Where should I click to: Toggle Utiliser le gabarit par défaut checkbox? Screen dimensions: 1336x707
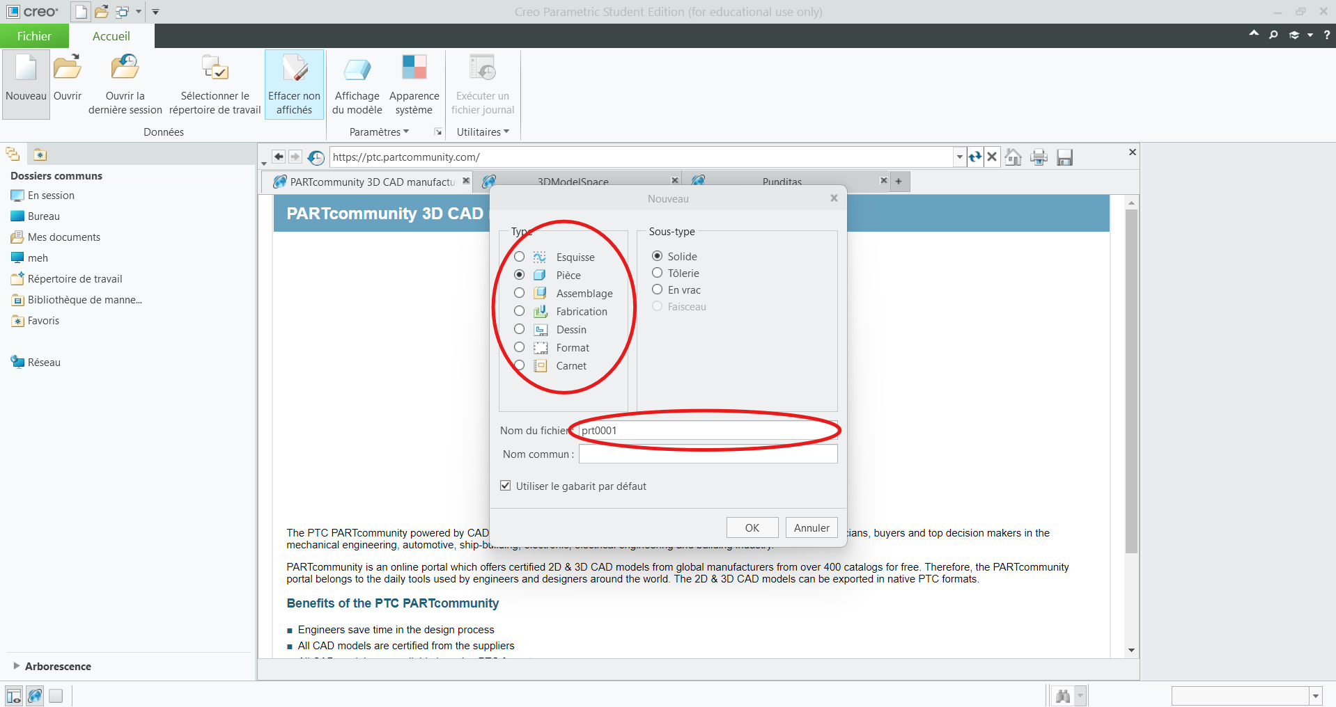point(506,486)
